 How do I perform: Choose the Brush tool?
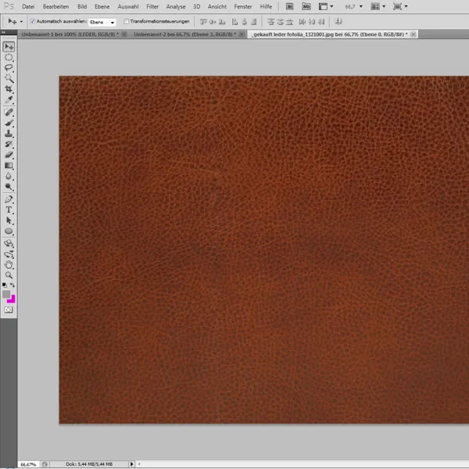[x=9, y=123]
